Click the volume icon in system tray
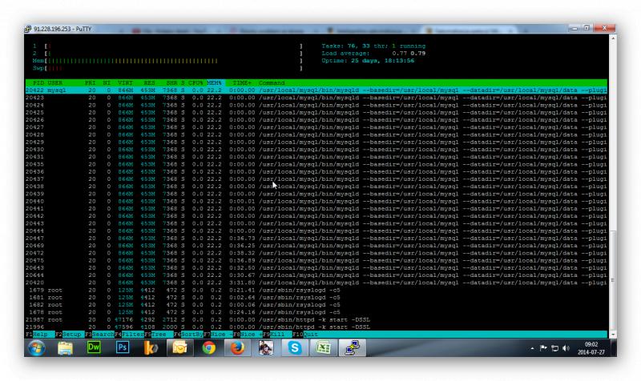 coord(566,349)
